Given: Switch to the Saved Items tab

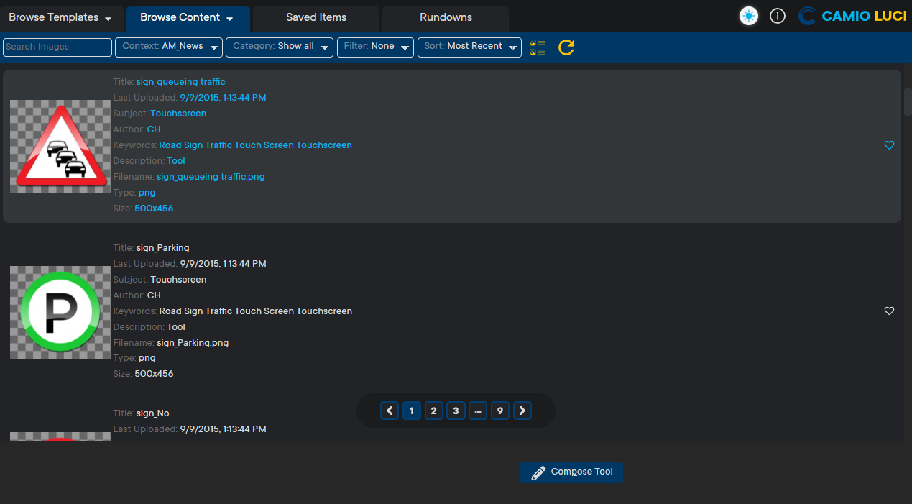Looking at the screenshot, I should [x=316, y=18].
